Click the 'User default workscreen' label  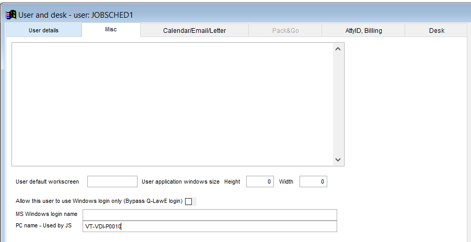47,181
